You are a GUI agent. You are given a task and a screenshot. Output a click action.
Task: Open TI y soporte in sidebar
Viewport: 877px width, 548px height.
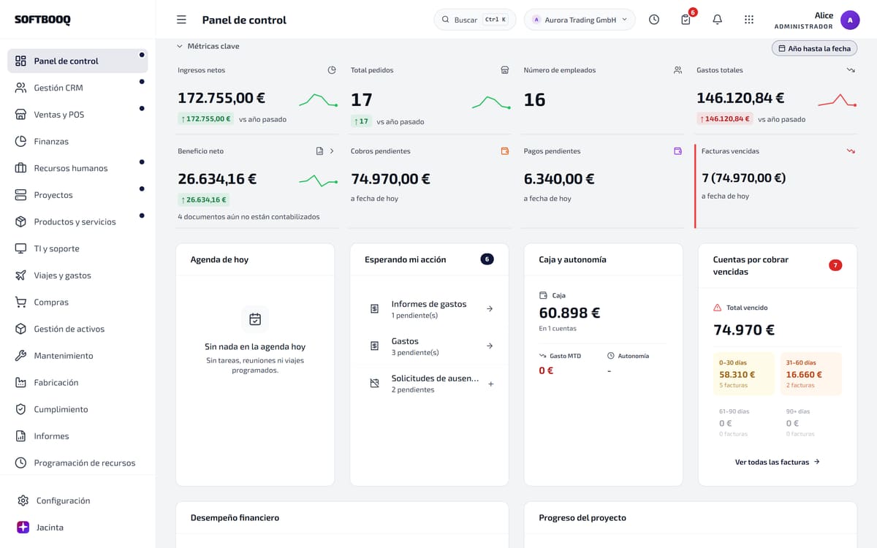pos(77,248)
